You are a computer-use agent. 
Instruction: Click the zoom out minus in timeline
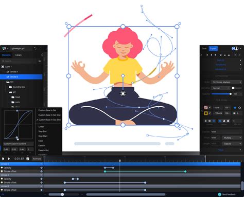[x=45, y=194]
